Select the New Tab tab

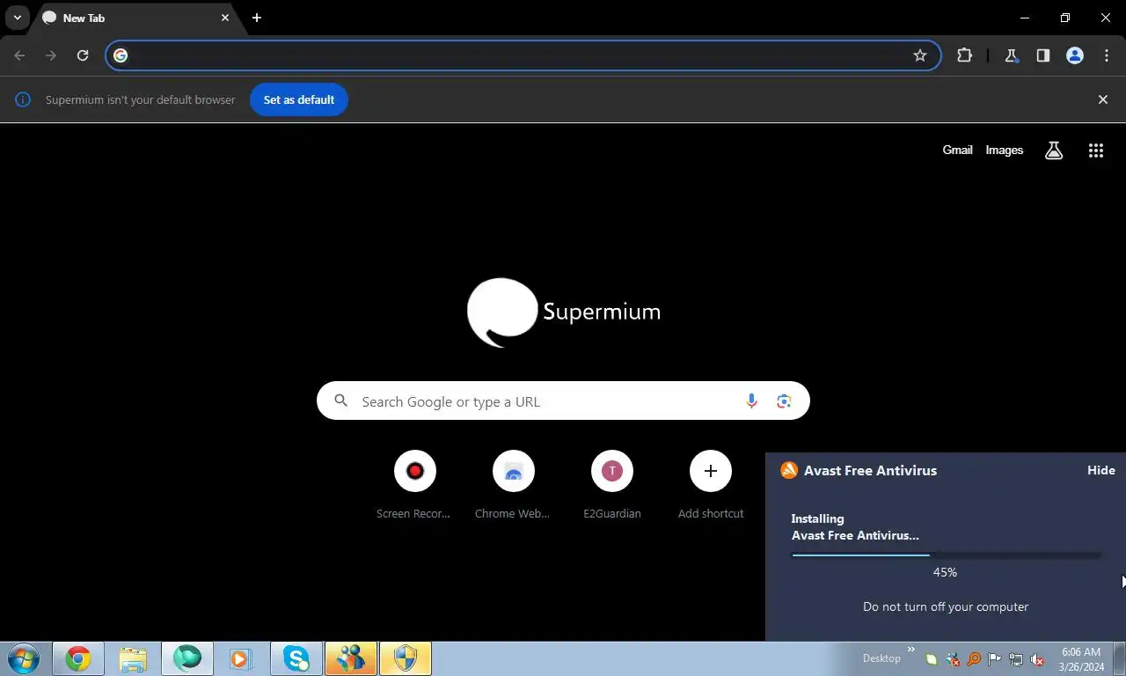tap(136, 18)
